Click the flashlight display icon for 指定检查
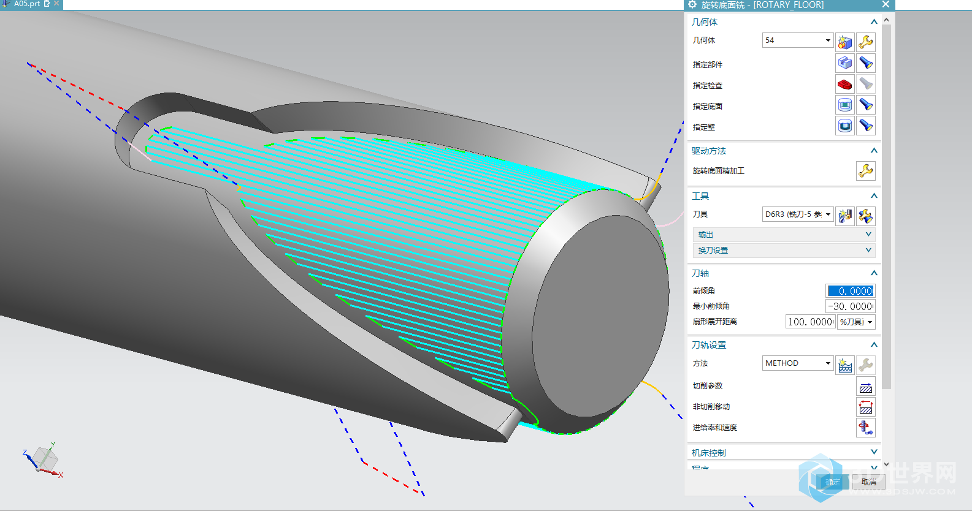 866,84
